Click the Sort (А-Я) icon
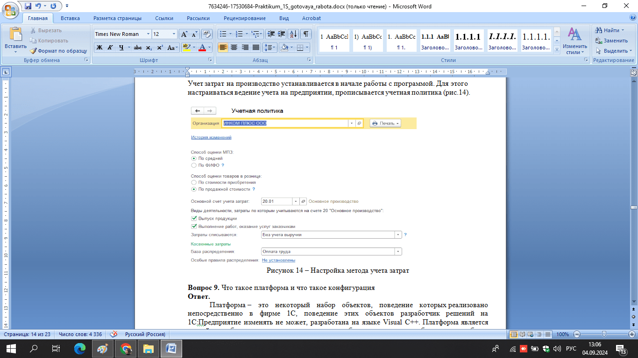Image resolution: width=638 pixels, height=358 pixels. click(294, 34)
